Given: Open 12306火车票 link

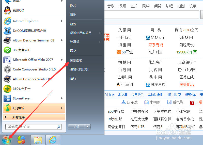Looking at the screenshot, I should point(186,52).
